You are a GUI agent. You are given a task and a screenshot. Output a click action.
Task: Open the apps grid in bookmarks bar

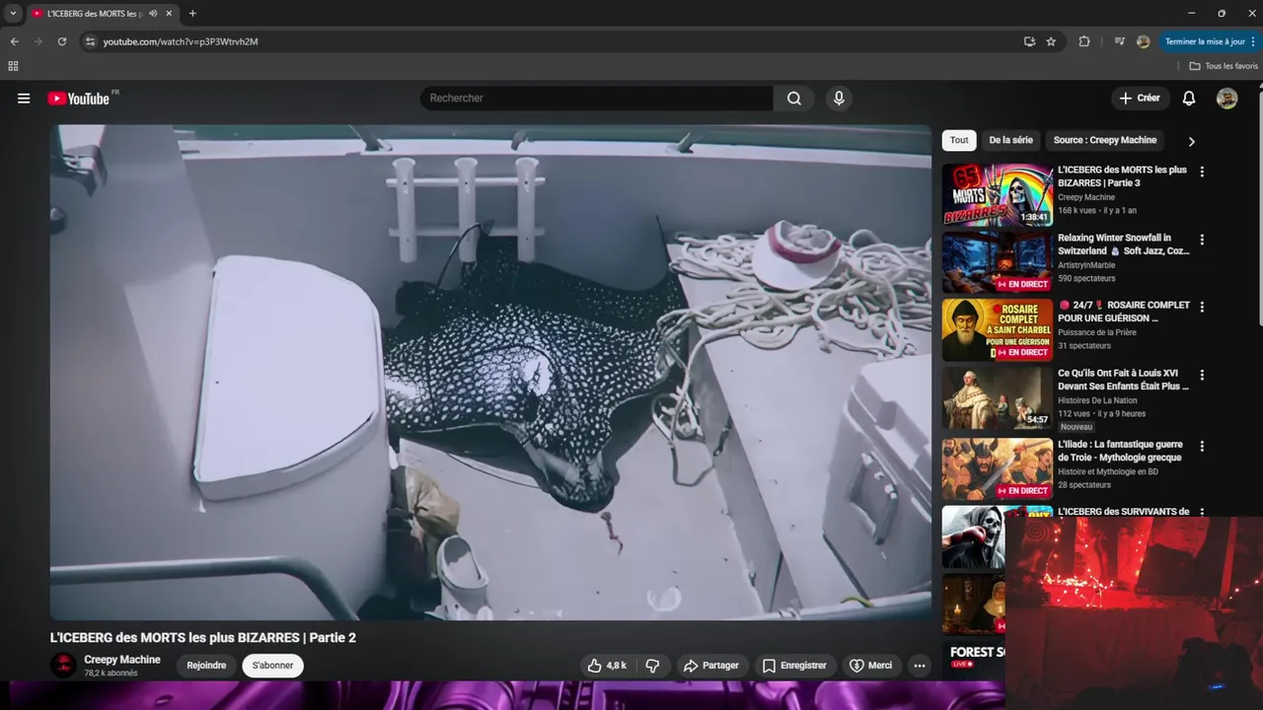tap(13, 66)
